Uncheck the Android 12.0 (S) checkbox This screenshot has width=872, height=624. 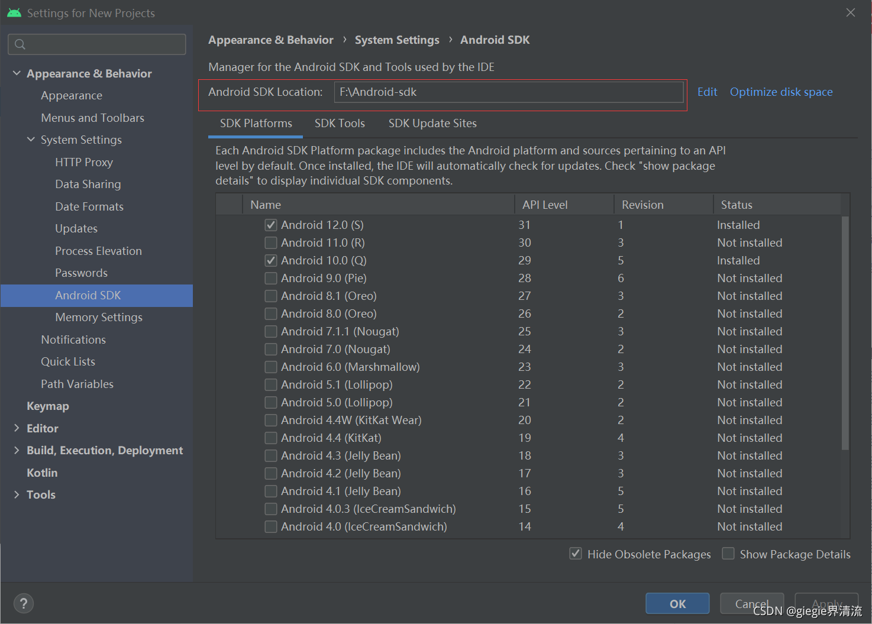[x=271, y=225]
